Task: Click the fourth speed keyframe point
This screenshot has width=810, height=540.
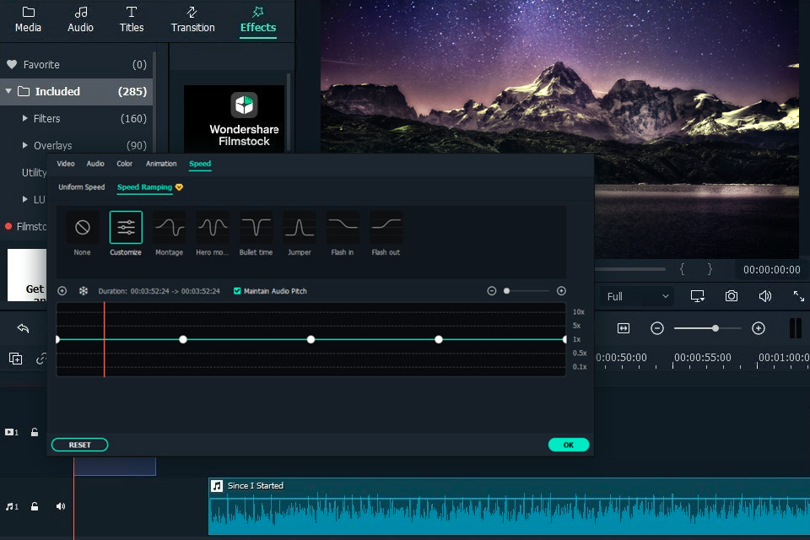Action: (x=439, y=339)
